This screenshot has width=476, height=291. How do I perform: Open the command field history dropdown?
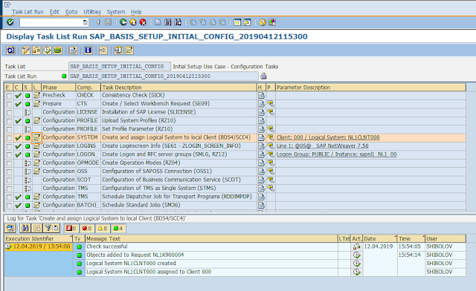coord(85,22)
